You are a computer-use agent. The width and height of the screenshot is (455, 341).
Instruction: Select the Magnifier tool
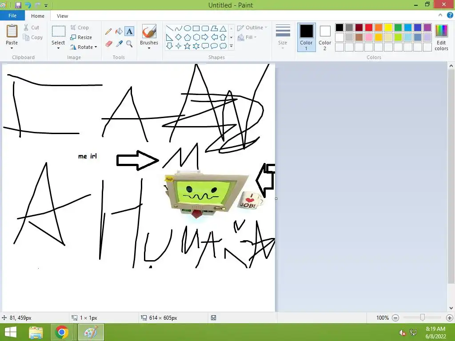(129, 44)
